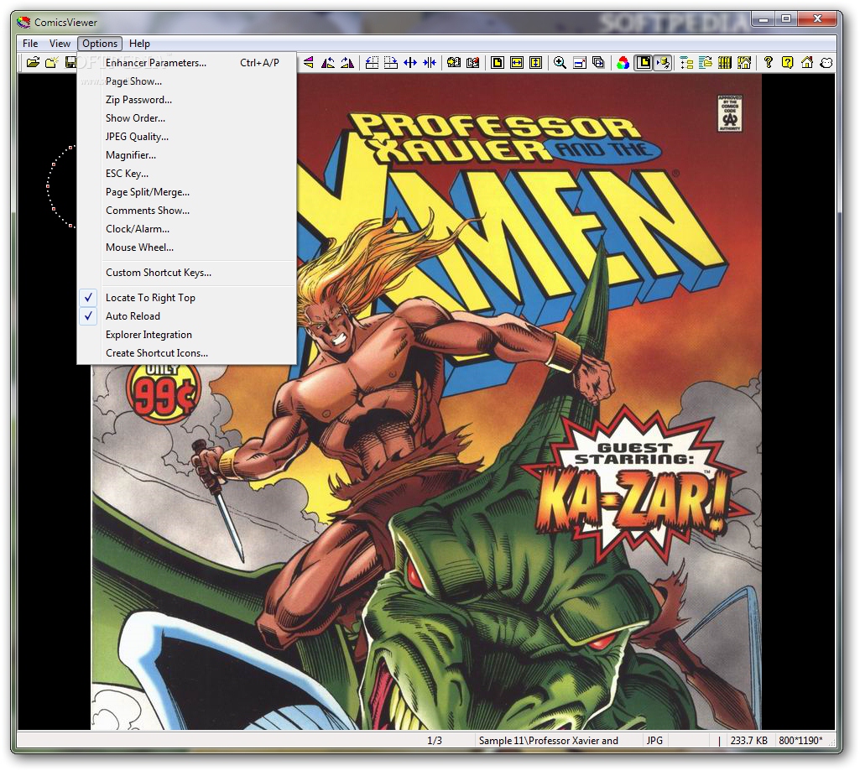The image size is (860, 771).
Task: Click the 800*1190 dimensions status
Action: (x=800, y=740)
